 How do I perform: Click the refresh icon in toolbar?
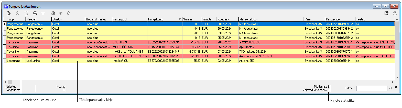point(17,13)
